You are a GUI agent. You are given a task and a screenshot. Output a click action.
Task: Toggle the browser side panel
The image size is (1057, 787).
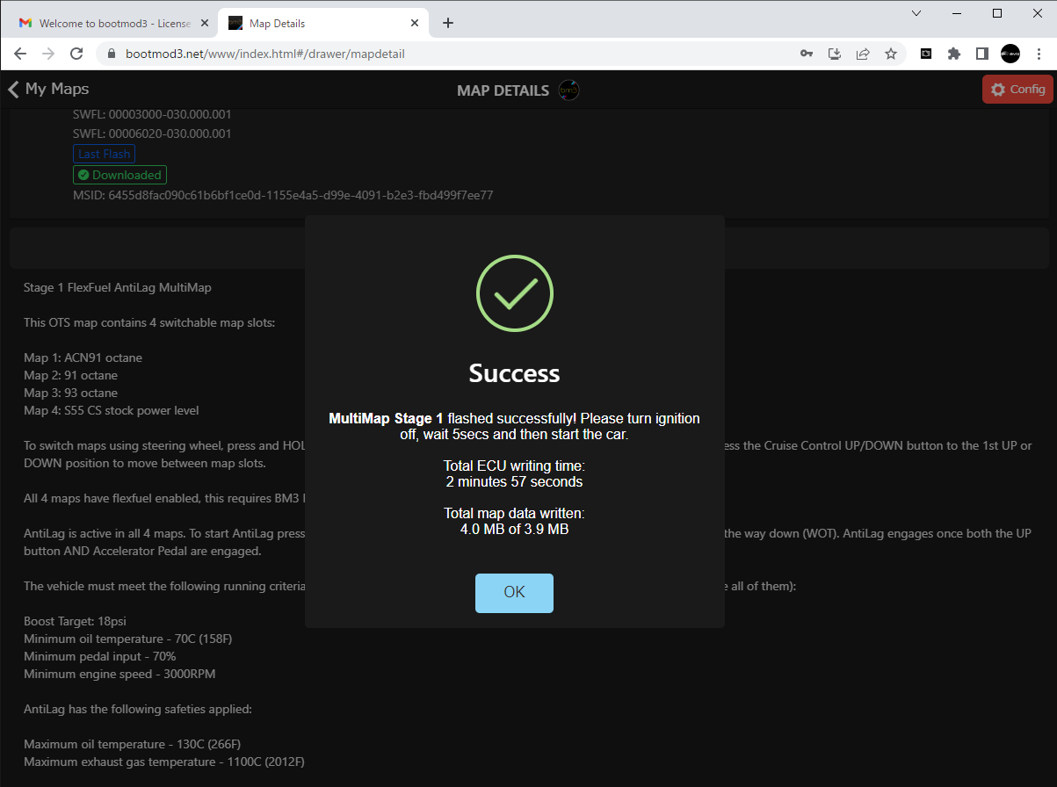[982, 54]
